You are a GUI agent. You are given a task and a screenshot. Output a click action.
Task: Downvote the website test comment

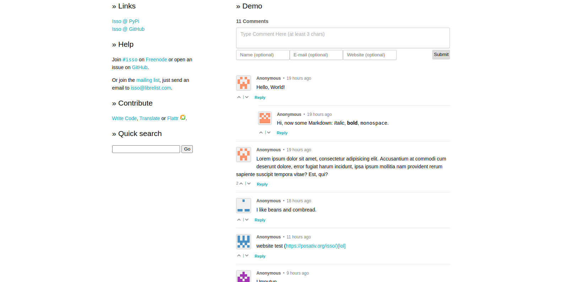(x=247, y=256)
